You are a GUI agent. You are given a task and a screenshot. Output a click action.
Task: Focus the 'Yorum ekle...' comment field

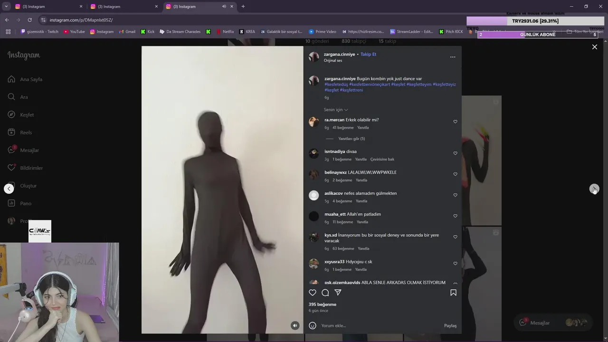(x=380, y=326)
